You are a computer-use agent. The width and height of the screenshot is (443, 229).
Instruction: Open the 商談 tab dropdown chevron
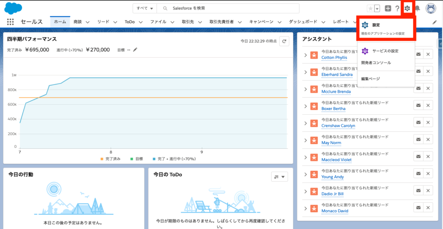tap(87, 22)
